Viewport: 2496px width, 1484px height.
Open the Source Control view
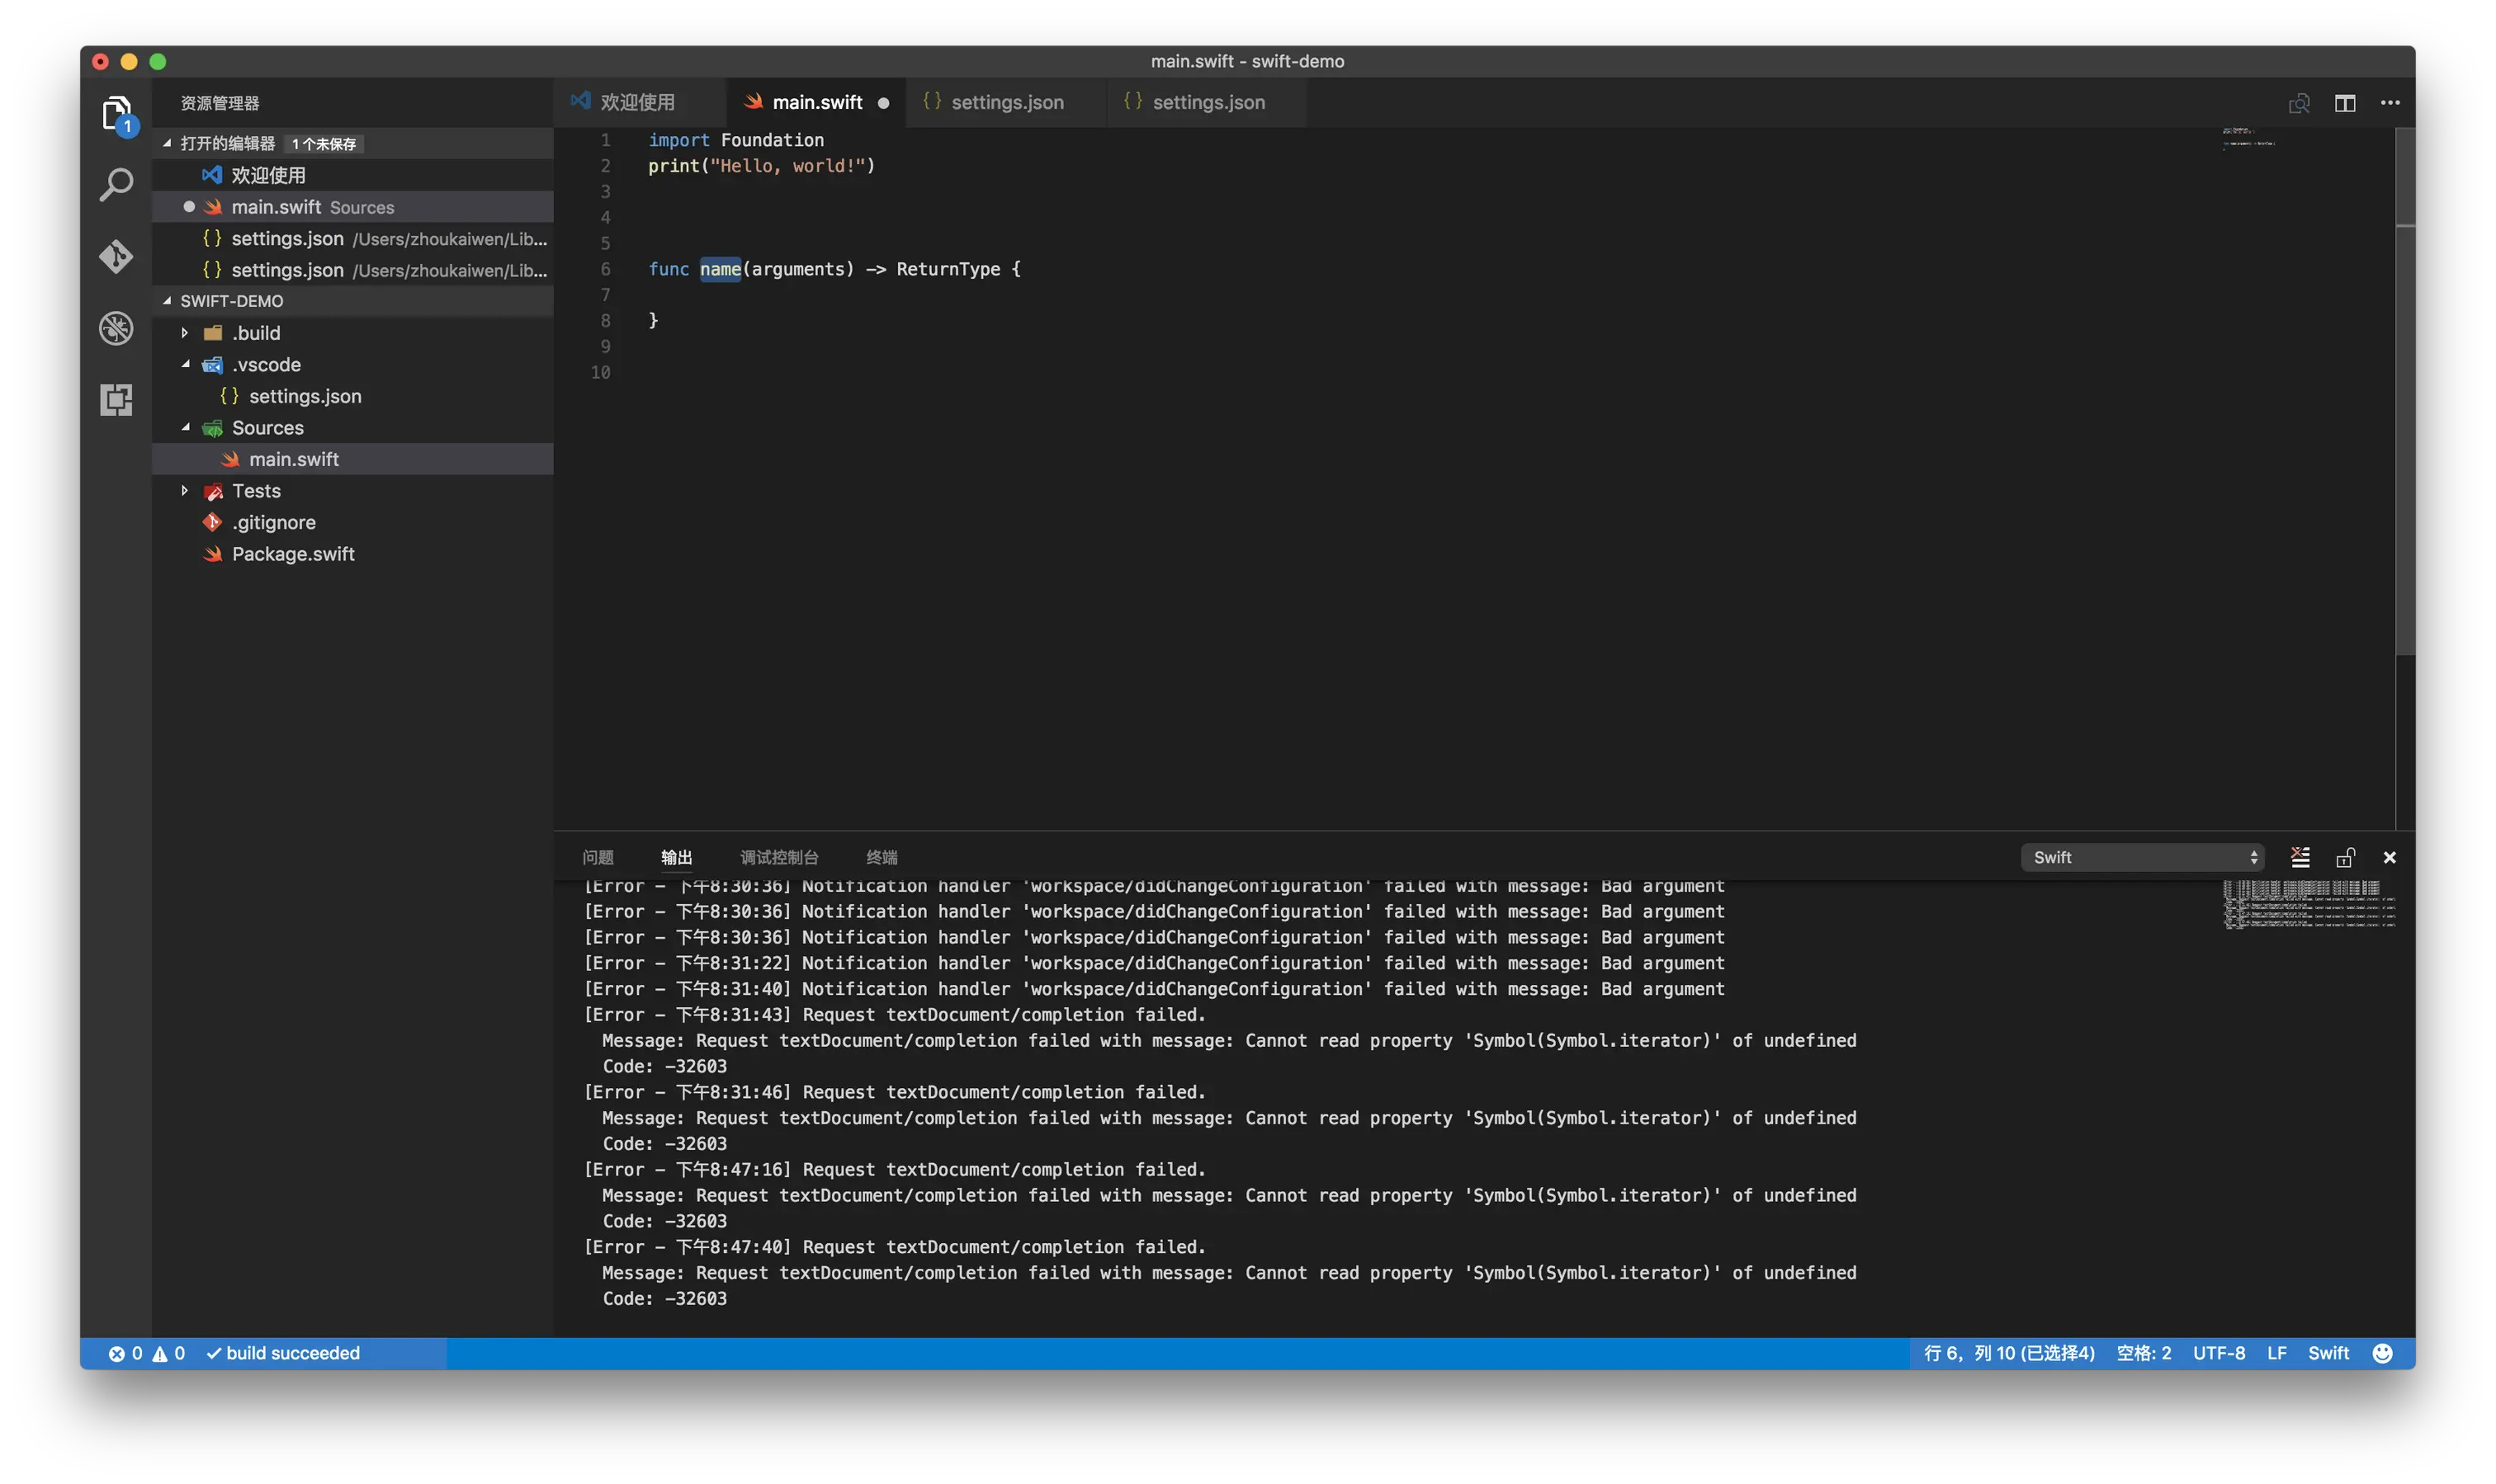116,256
